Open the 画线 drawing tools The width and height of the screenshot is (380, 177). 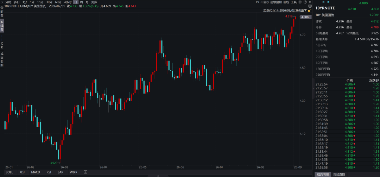pyautogui.click(x=286, y=2)
